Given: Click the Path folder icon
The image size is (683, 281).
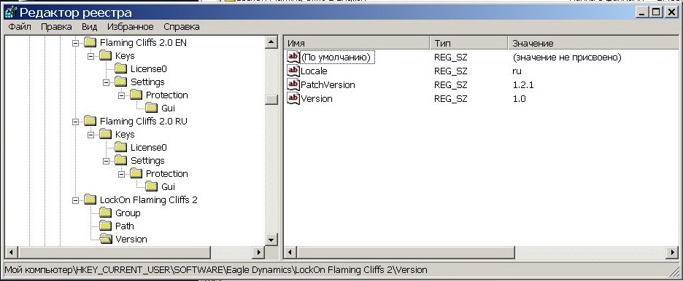Looking at the screenshot, I should tap(105, 226).
